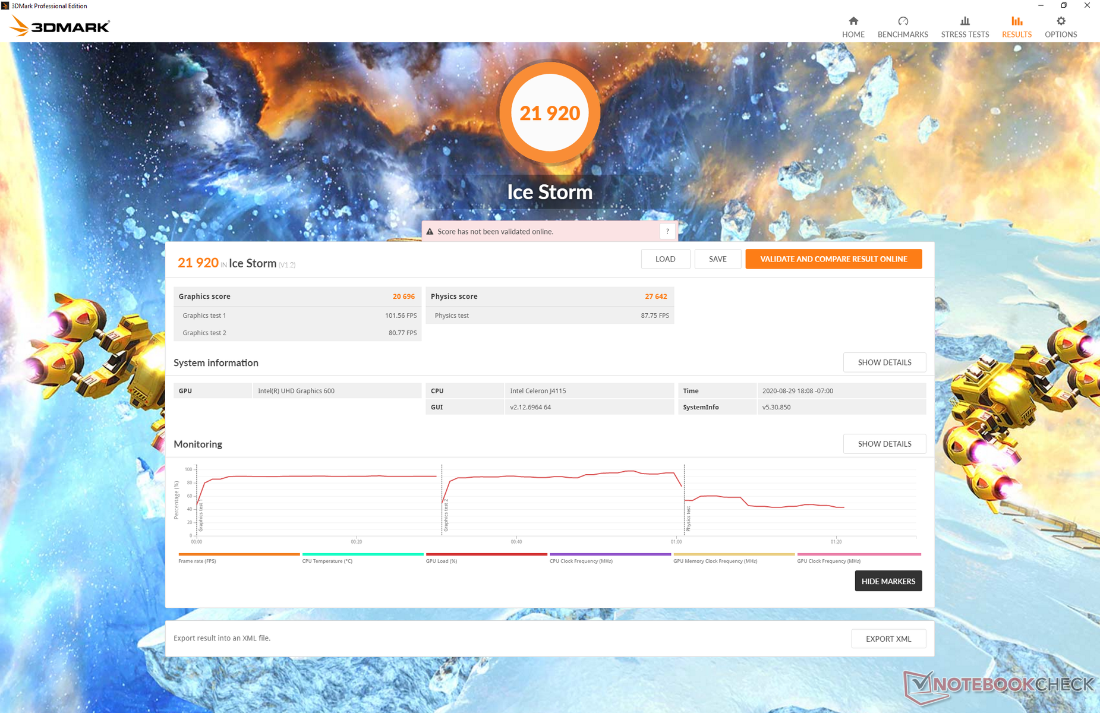The width and height of the screenshot is (1100, 713).
Task: Switch to STRESS TESTS label
Action: 965,34
